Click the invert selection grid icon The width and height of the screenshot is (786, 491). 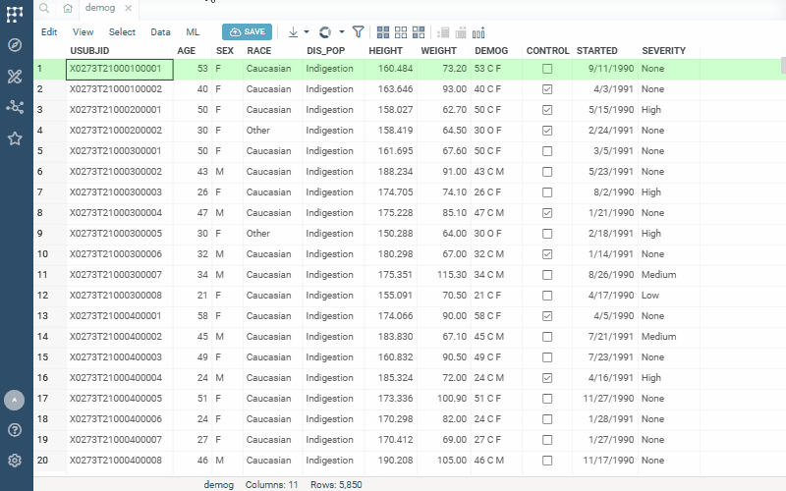419,32
